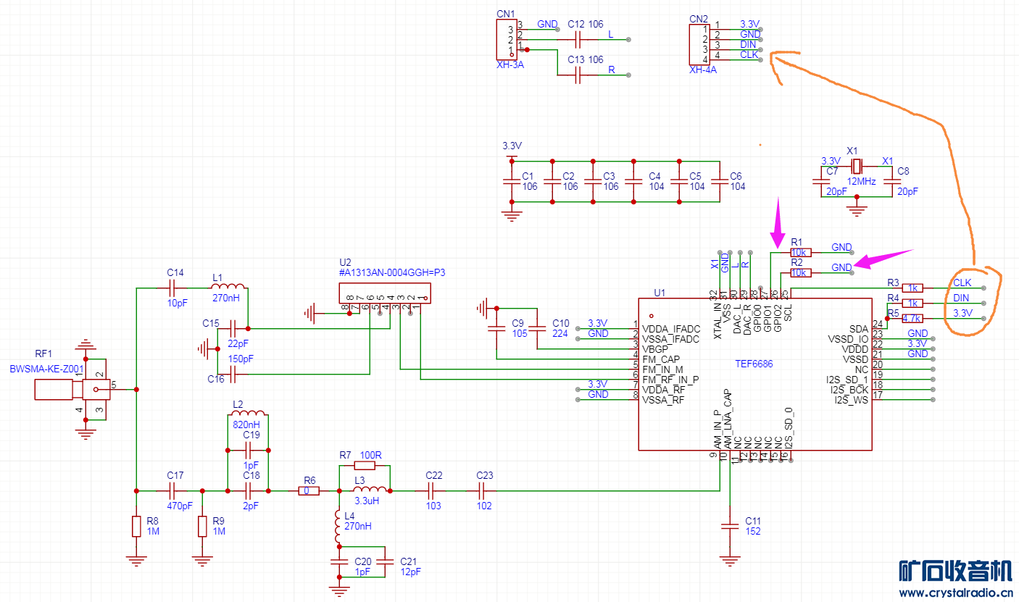Click the I2S_SD_1 pin label
Screen dimensions: 1019x602
(x=847, y=380)
